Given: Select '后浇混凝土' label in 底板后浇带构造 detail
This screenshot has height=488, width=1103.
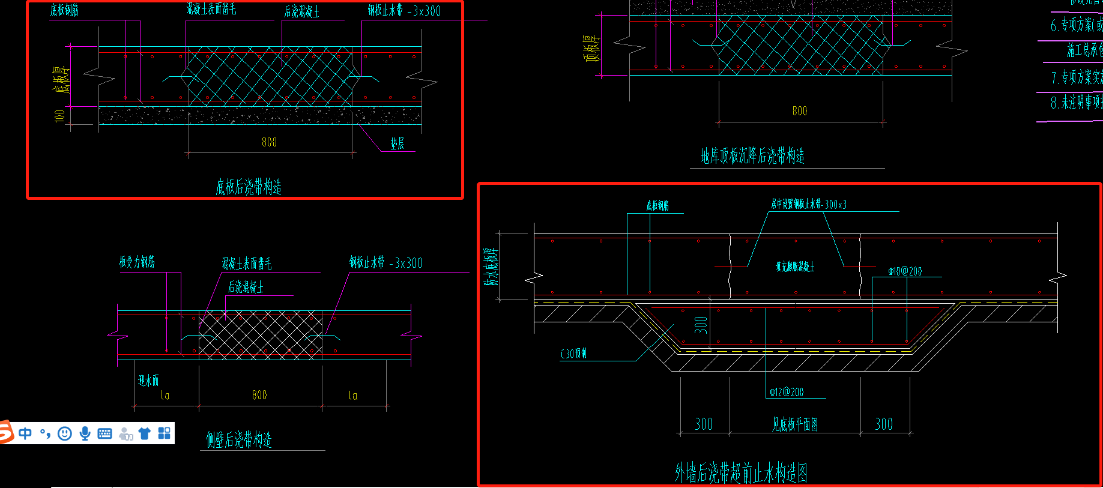Looking at the screenshot, I should (301, 11).
